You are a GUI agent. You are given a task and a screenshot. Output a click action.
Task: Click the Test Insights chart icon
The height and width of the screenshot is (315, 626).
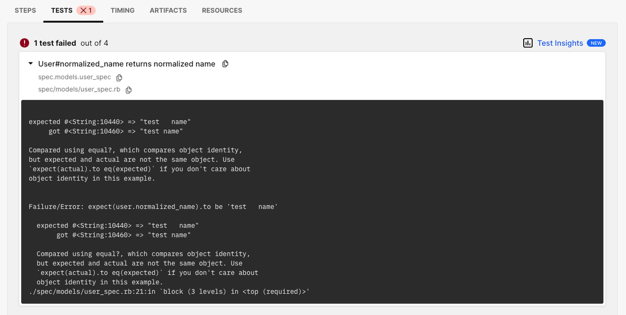pyautogui.click(x=528, y=43)
